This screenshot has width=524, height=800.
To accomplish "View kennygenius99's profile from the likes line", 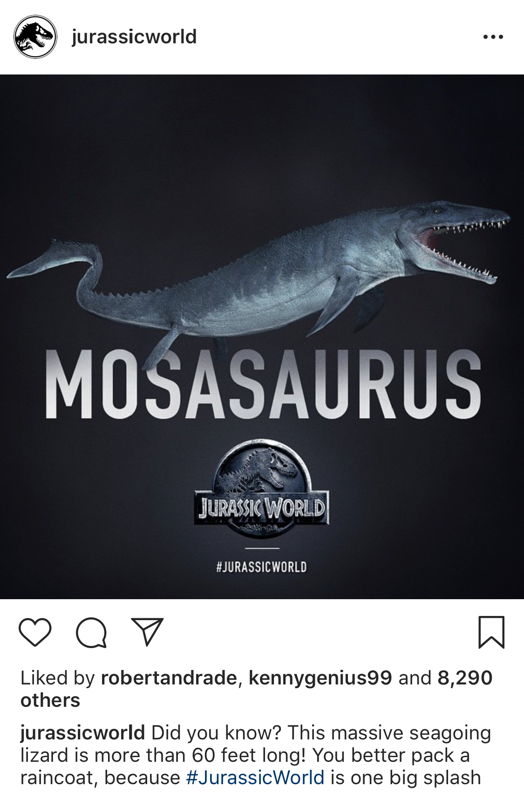I will pyautogui.click(x=320, y=678).
